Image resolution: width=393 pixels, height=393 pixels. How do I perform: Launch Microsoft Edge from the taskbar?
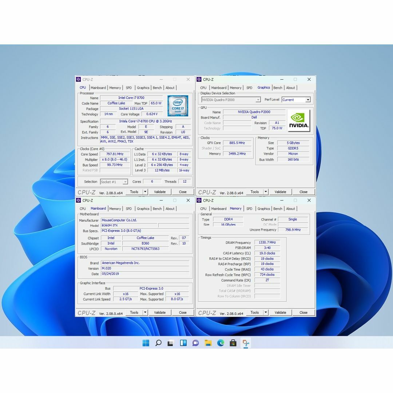pos(221,343)
